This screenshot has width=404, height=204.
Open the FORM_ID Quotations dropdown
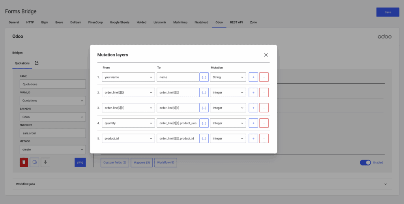(x=53, y=101)
